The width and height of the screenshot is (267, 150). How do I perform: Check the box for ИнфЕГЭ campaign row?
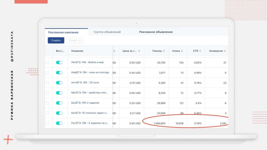47,73
